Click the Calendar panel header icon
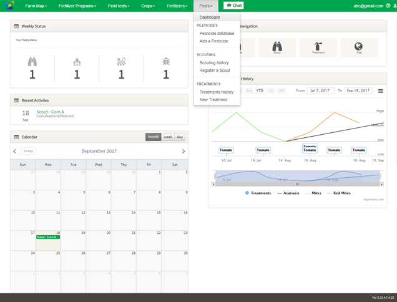Image resolution: width=397 pixels, height=302 pixels. point(16,137)
